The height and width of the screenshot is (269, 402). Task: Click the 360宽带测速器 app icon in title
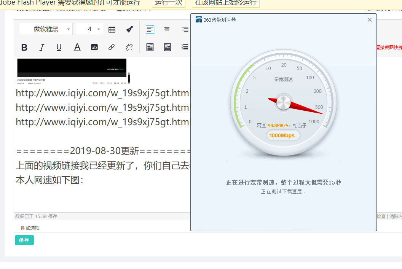(x=198, y=20)
